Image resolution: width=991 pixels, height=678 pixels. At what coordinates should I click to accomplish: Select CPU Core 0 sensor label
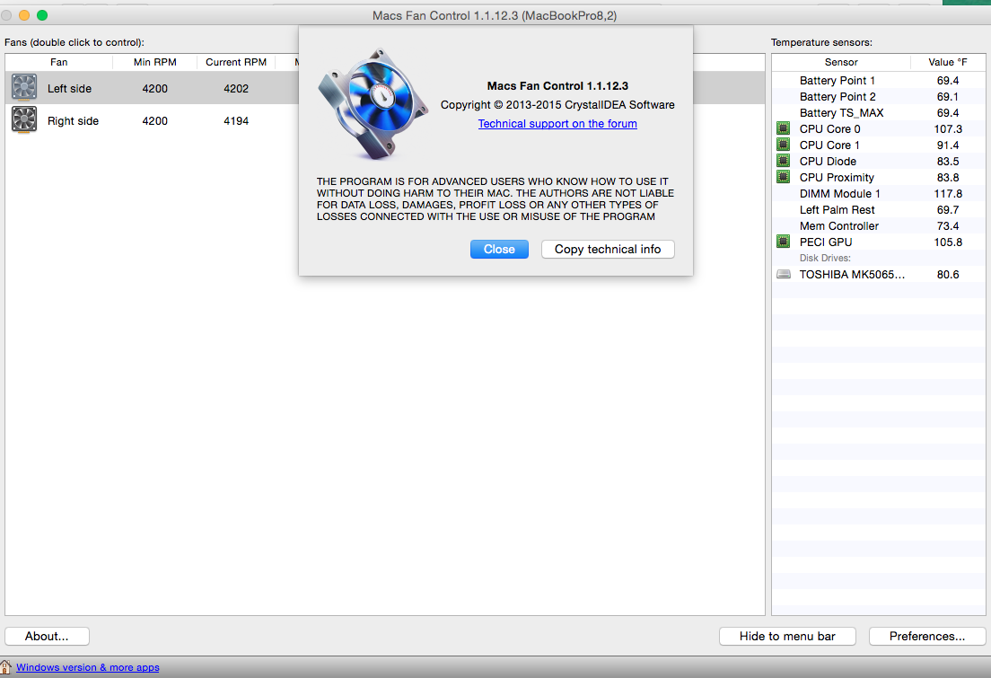click(829, 129)
